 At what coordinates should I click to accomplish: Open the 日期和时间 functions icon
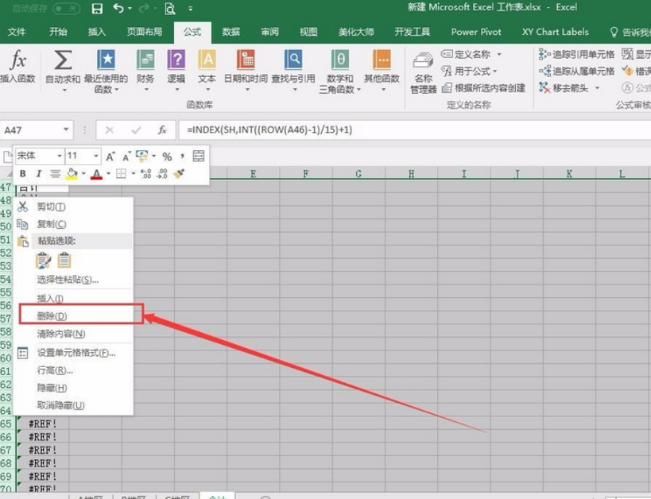[245, 60]
